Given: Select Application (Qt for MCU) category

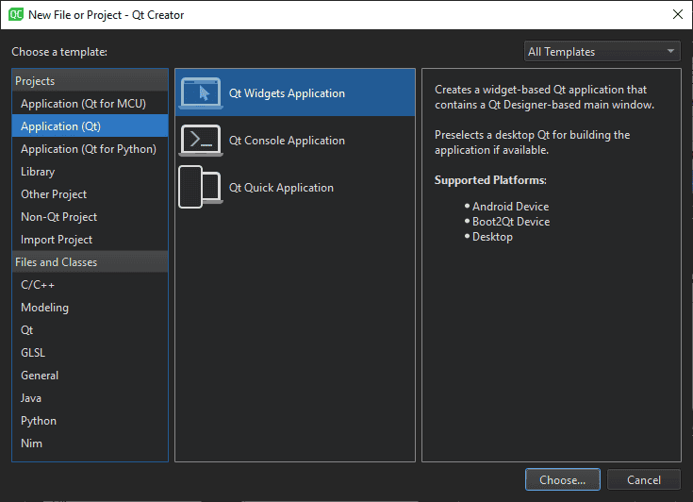Looking at the screenshot, I should tap(91, 104).
